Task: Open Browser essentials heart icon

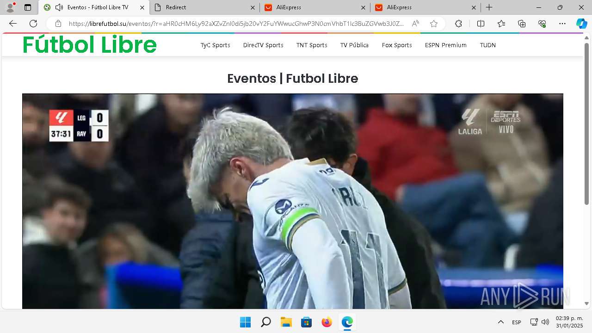Action: 542,24
